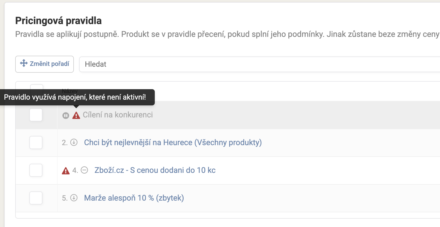Click the rule number 4. label
Screen dimensions: 440x227
point(75,171)
